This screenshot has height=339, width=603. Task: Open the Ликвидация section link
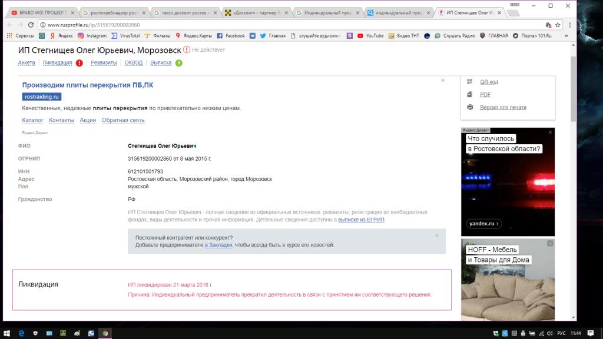(57, 62)
